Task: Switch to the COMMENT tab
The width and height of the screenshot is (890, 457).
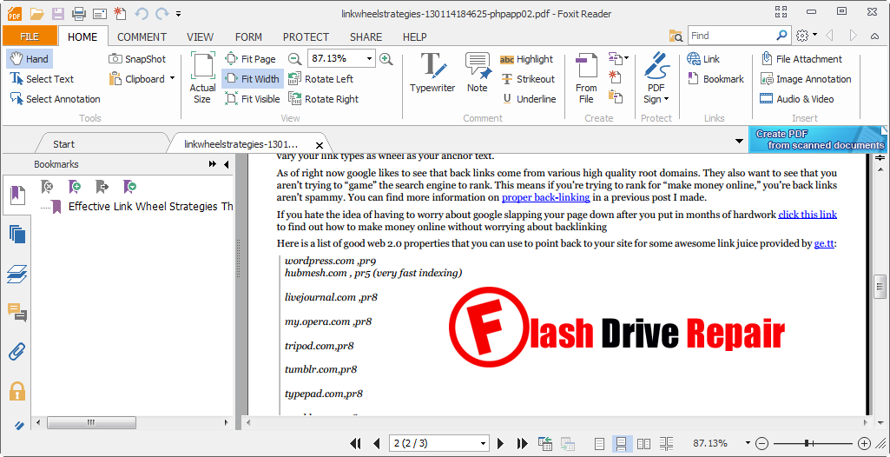Action: click(142, 36)
